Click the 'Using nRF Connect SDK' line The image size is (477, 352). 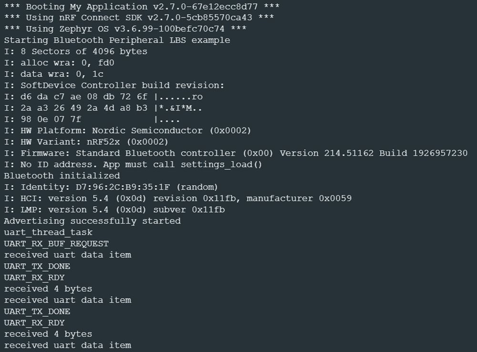(139, 18)
